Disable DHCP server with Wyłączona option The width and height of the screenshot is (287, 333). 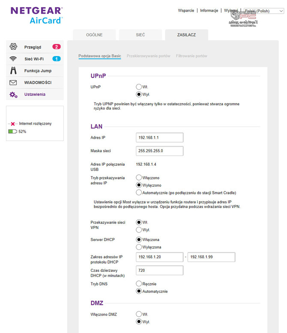tap(139, 247)
